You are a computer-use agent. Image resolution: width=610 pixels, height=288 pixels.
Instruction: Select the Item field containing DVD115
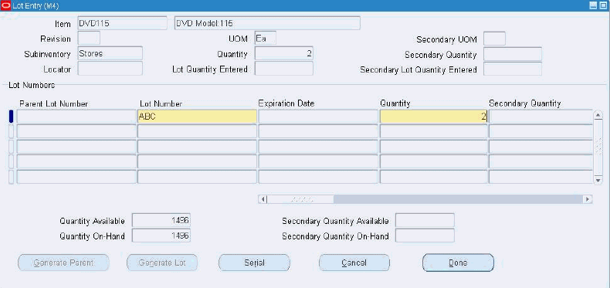pos(122,23)
